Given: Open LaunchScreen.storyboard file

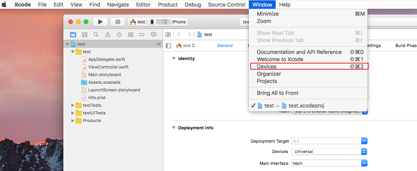Looking at the screenshot, I should click(114, 90).
